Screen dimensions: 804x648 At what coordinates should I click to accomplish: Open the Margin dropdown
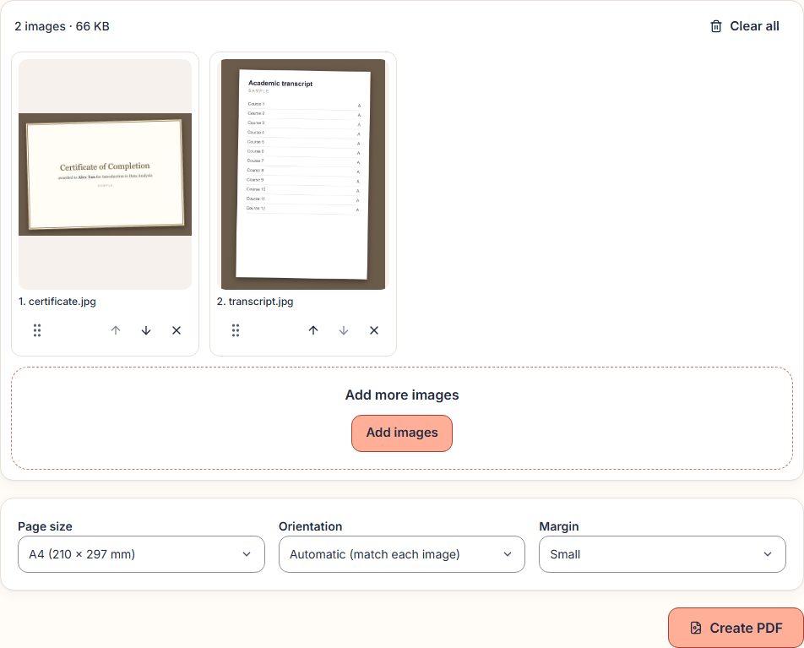[662, 554]
